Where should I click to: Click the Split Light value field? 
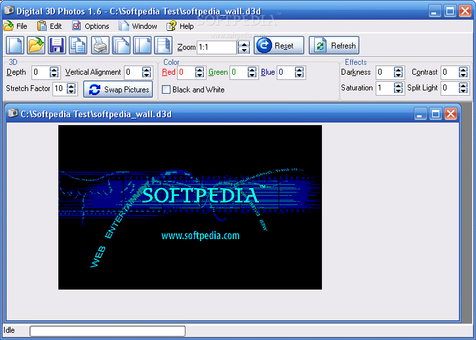(450, 88)
